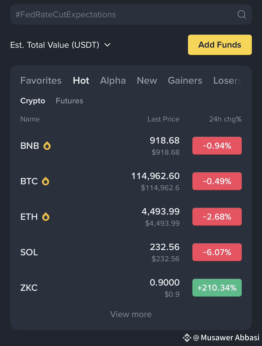262x346 pixels.
Task: Open the New listings tab
Action: tap(147, 80)
